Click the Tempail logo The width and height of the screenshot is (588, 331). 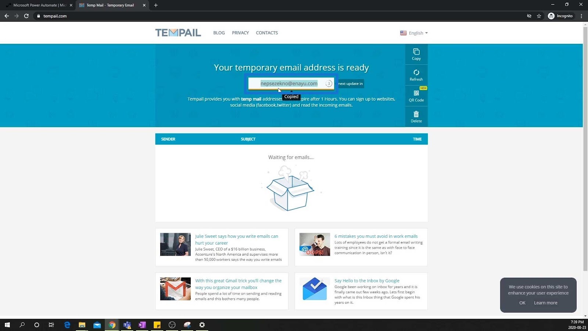pyautogui.click(x=178, y=33)
